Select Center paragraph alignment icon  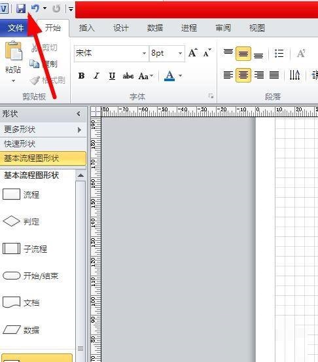243,75
